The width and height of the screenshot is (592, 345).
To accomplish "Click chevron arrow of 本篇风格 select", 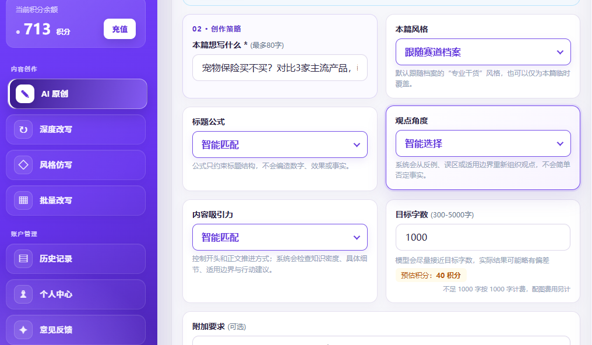I will (x=560, y=52).
